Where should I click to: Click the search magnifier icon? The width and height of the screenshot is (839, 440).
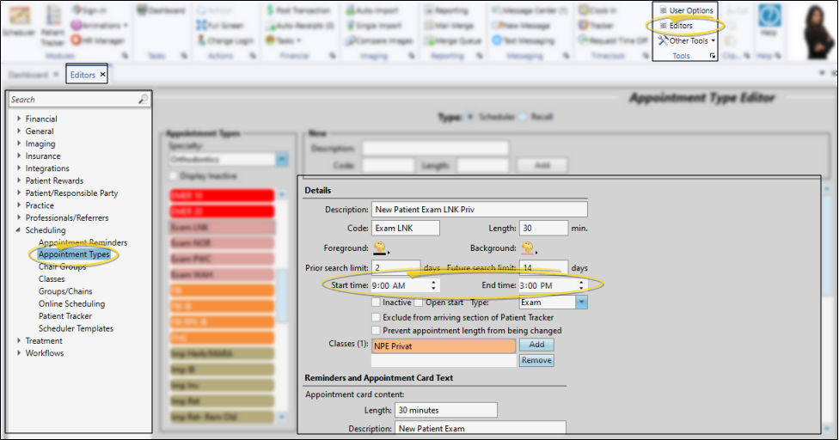point(143,100)
